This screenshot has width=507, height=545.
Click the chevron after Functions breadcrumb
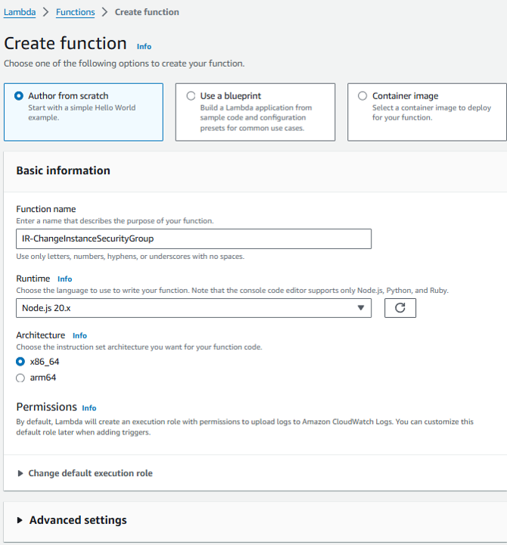tap(104, 12)
